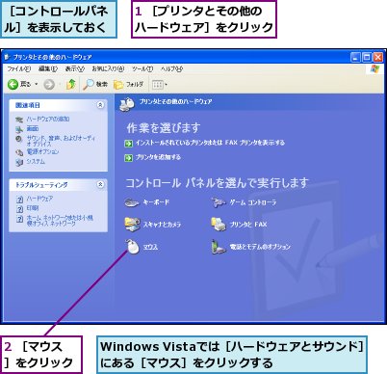The width and height of the screenshot is (387, 374).
Task: Go up one folder level icon
Action: (x=71, y=84)
